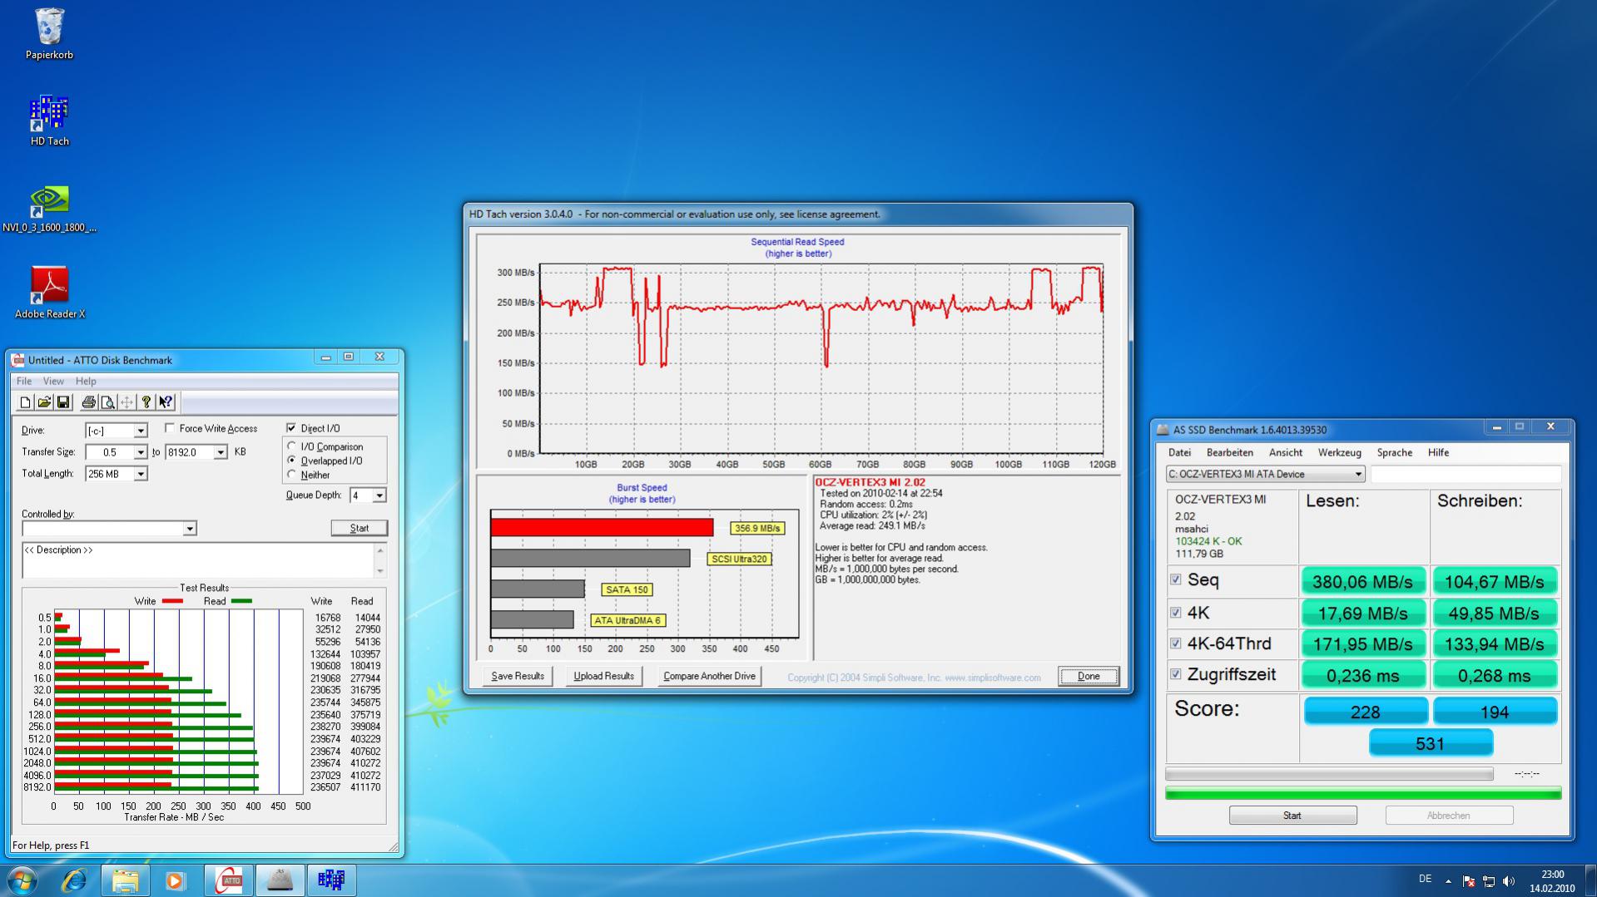Open the Werkzeug menu in AS SSD
This screenshot has height=897, width=1597.
pos(1339,452)
